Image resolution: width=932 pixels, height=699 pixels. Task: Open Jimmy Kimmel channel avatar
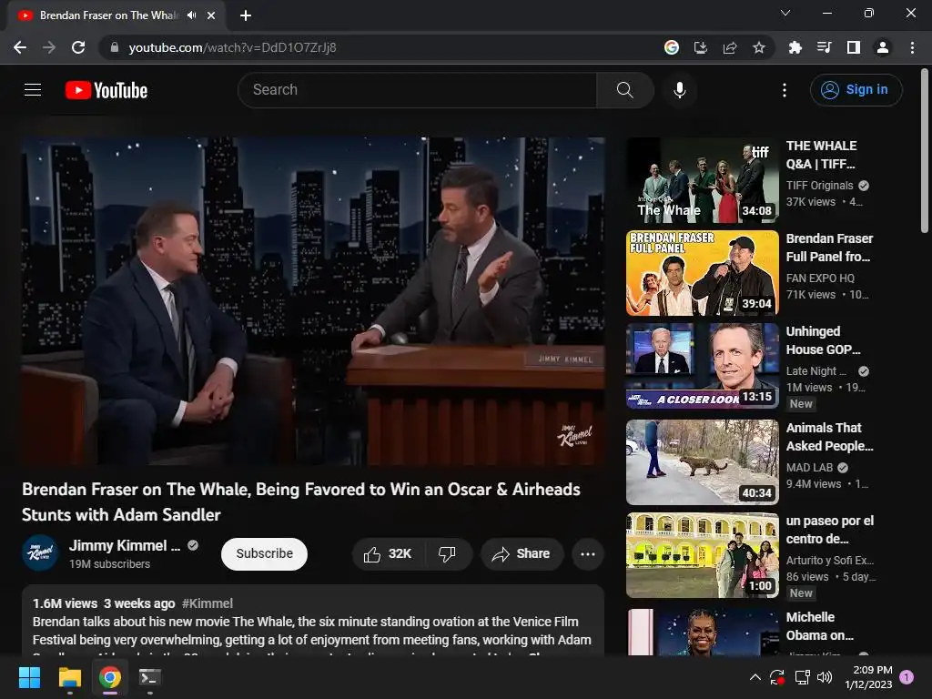point(40,553)
